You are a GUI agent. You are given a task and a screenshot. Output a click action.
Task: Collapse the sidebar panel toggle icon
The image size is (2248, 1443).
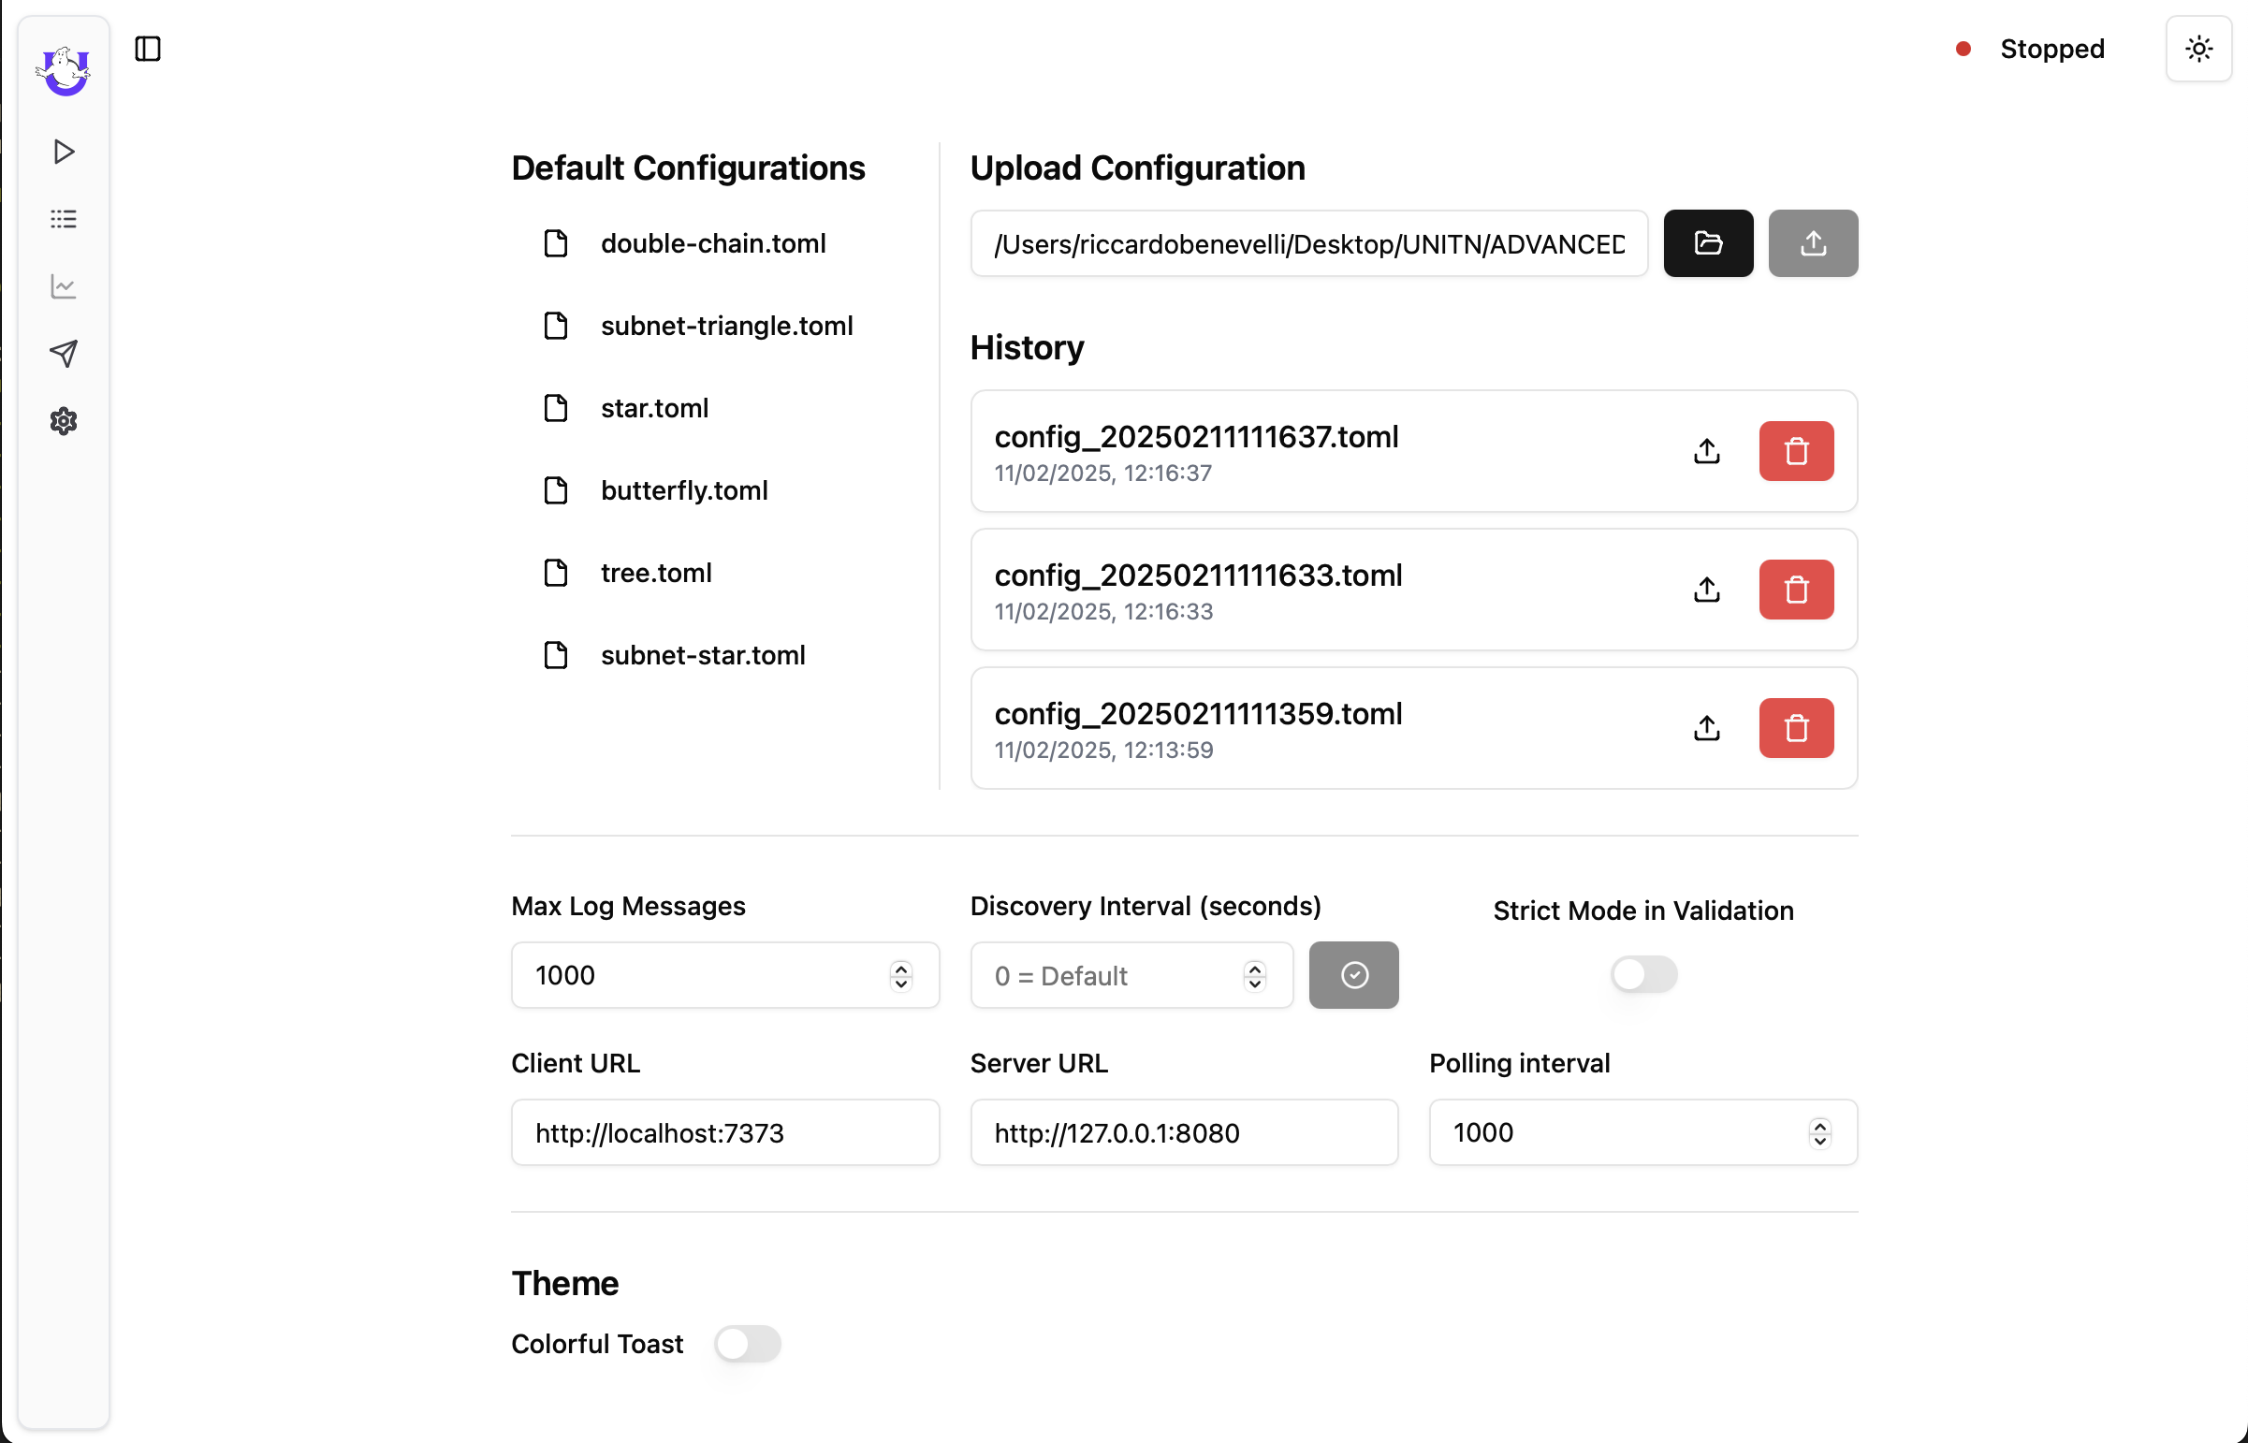tap(148, 49)
